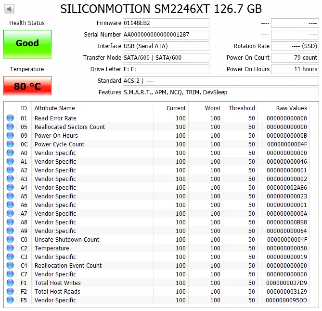322x311 pixels.
Task: Click the Power On Count value 79 count
Action: [x=295, y=58]
